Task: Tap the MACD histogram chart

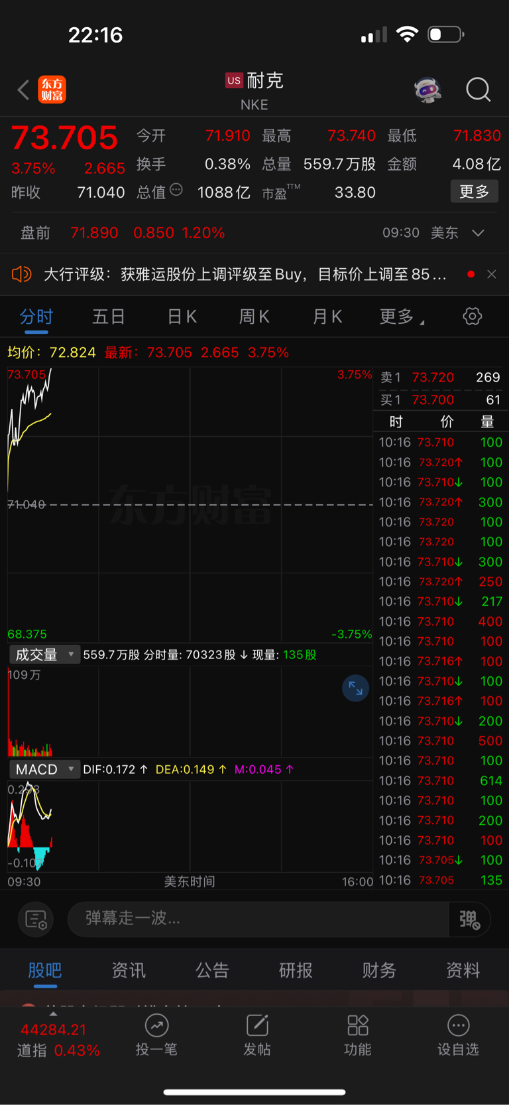Action: 190,826
